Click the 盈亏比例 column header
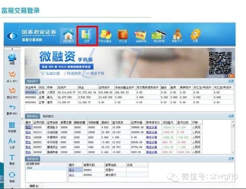Image resolution: width=246 pixels, height=189 pixels. (x=184, y=122)
